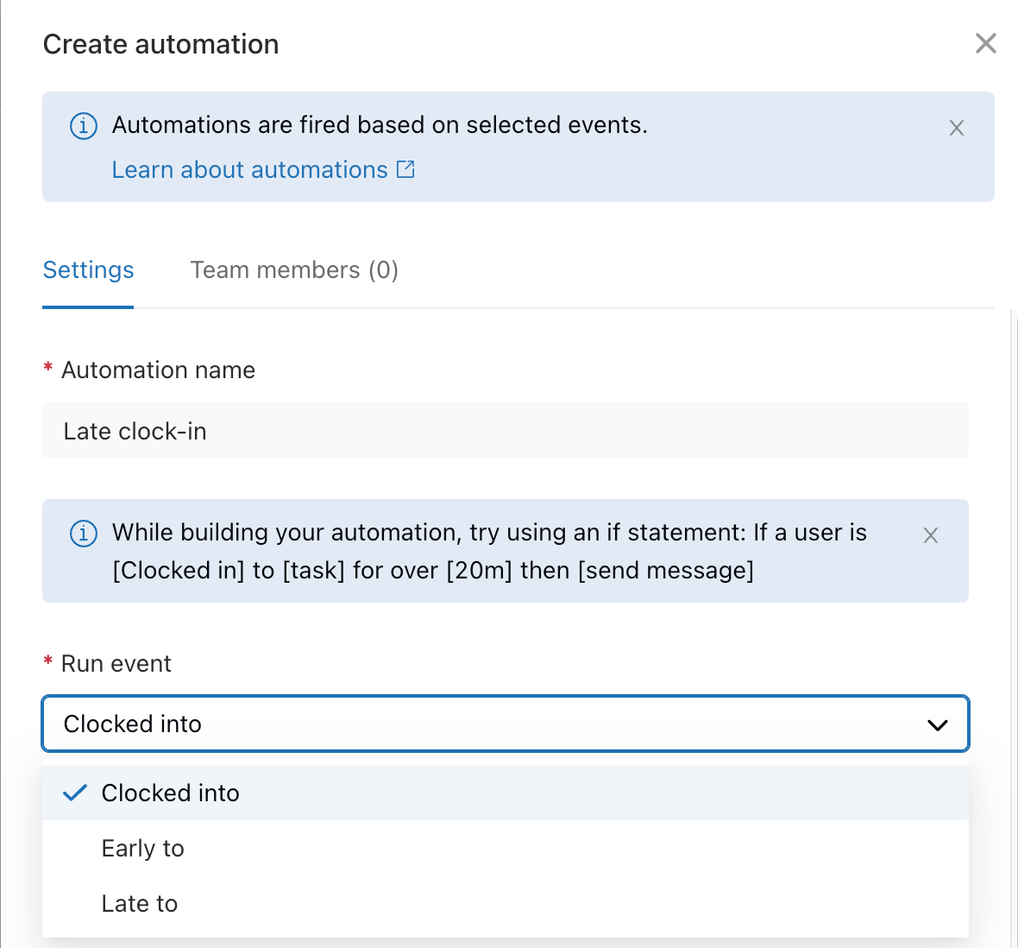This screenshot has height=948, width=1018.
Task: Focus the Automation name input field
Action: (x=505, y=431)
